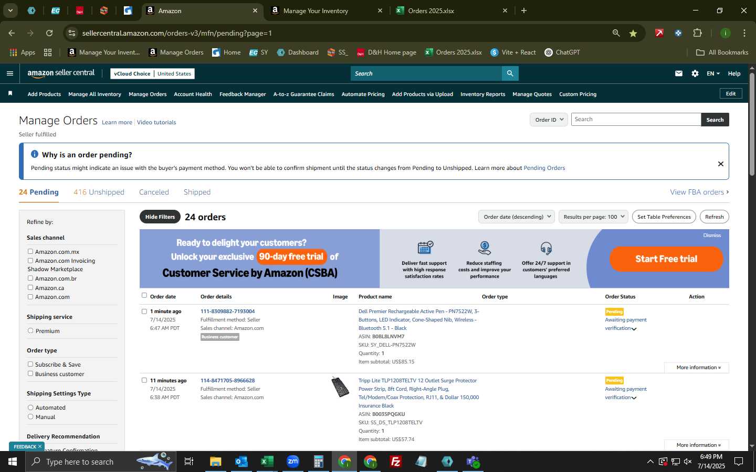This screenshot has width=756, height=472.
Task: Open the Order date (descending) sort dropdown
Action: (517, 217)
